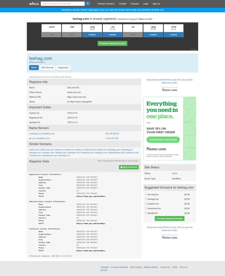Click the 'Make an Offer' link
Image resolution: width=225 pixels, height=276 pixels.
145,19
